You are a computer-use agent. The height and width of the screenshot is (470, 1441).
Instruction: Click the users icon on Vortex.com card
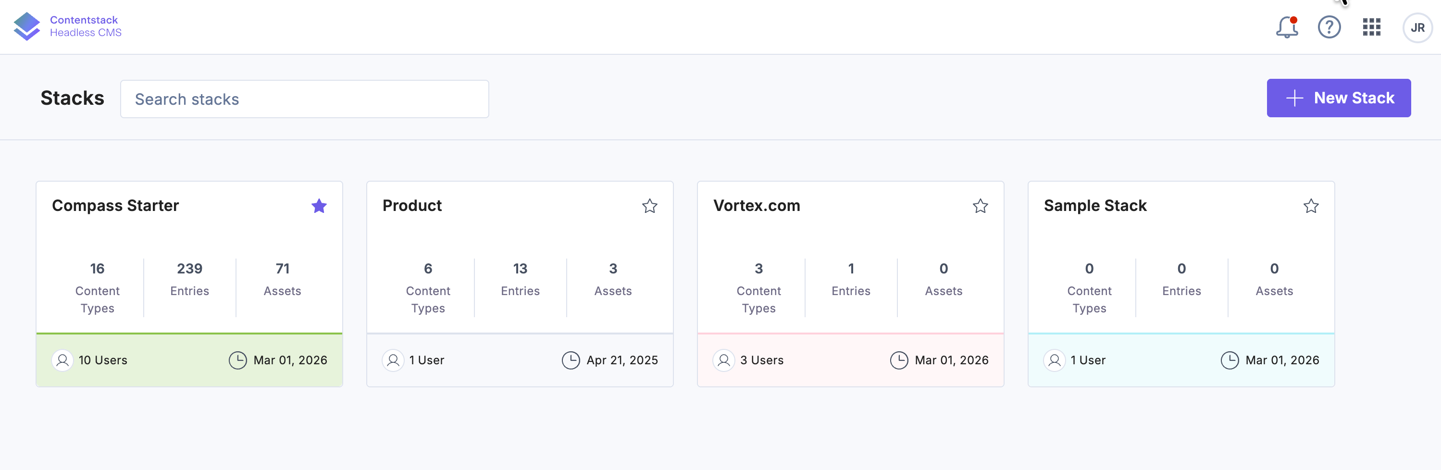coord(724,360)
